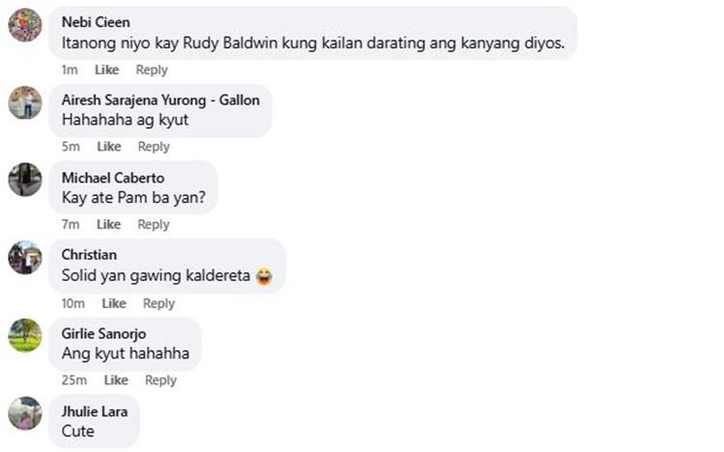Click the 25m timestamp on Girlie's comment
The image size is (724, 452).
coord(74,380)
